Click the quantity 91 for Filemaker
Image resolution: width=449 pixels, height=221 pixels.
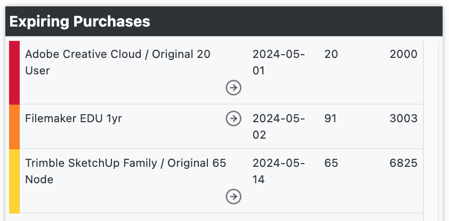[x=331, y=118]
